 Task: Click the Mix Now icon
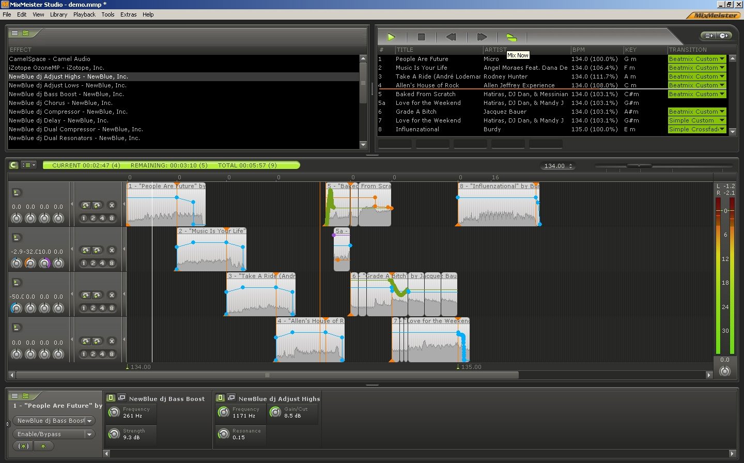click(x=511, y=37)
